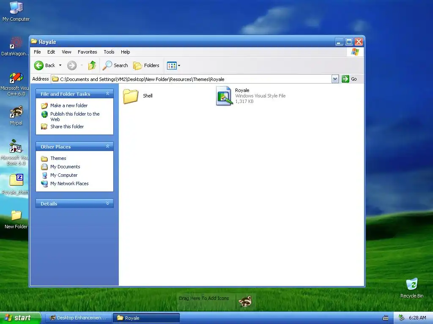This screenshot has height=324, width=433.
Task: Open the Edit menu
Action: pyautogui.click(x=51, y=52)
